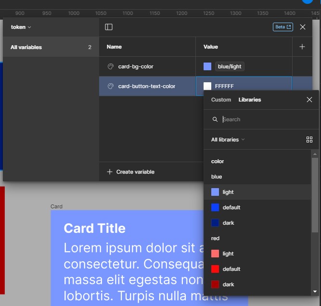Open the token collection dropdown
321x306 pixels.
pyautogui.click(x=21, y=27)
